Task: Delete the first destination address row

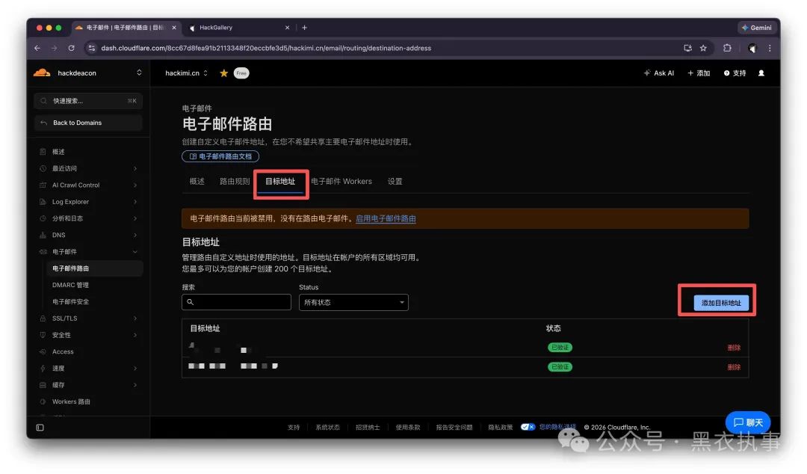Action: [734, 348]
